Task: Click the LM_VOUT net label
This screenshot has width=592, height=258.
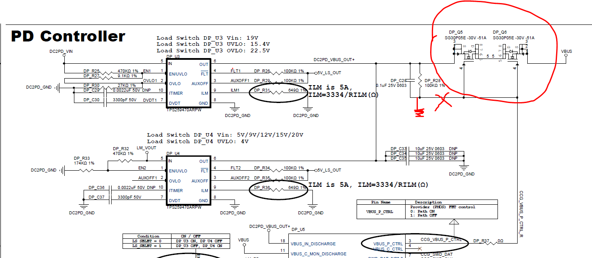Action: click(146, 148)
